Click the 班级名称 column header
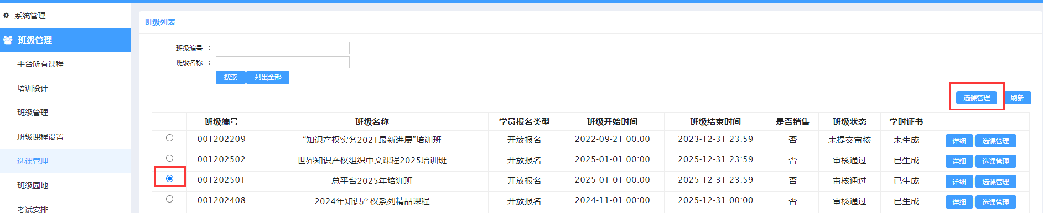The width and height of the screenshot is (1043, 213). pyautogui.click(x=372, y=122)
